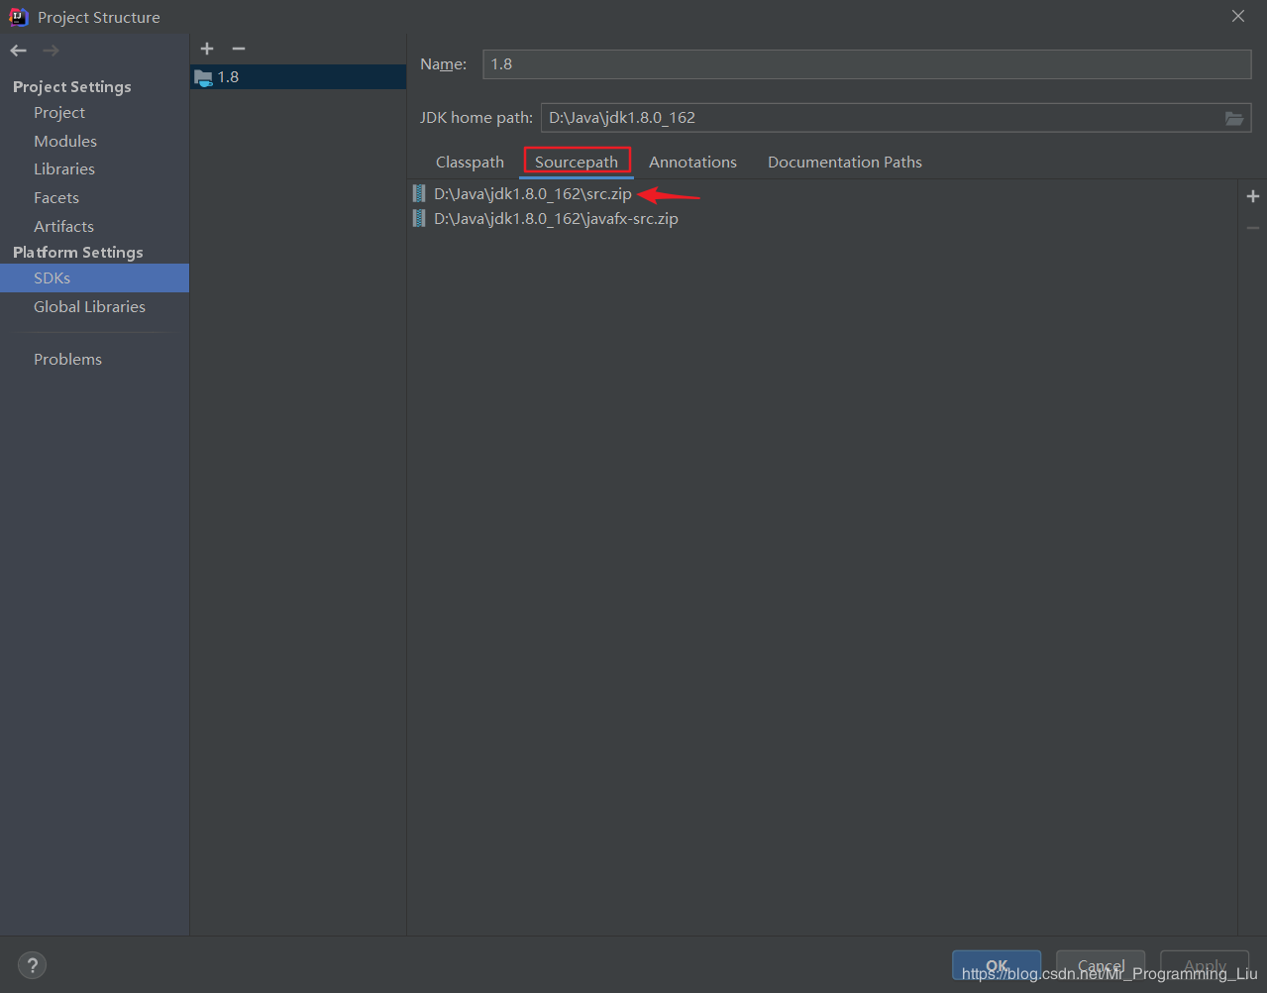
Task: Click the Cancel button
Action: click(x=1101, y=965)
